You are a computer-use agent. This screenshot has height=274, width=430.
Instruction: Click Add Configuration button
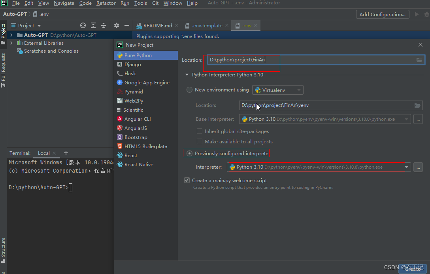[x=383, y=14]
